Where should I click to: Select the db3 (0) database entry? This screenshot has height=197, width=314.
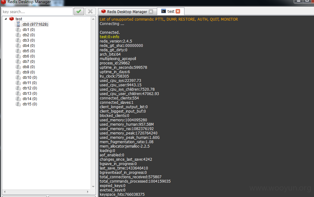click(x=29, y=40)
